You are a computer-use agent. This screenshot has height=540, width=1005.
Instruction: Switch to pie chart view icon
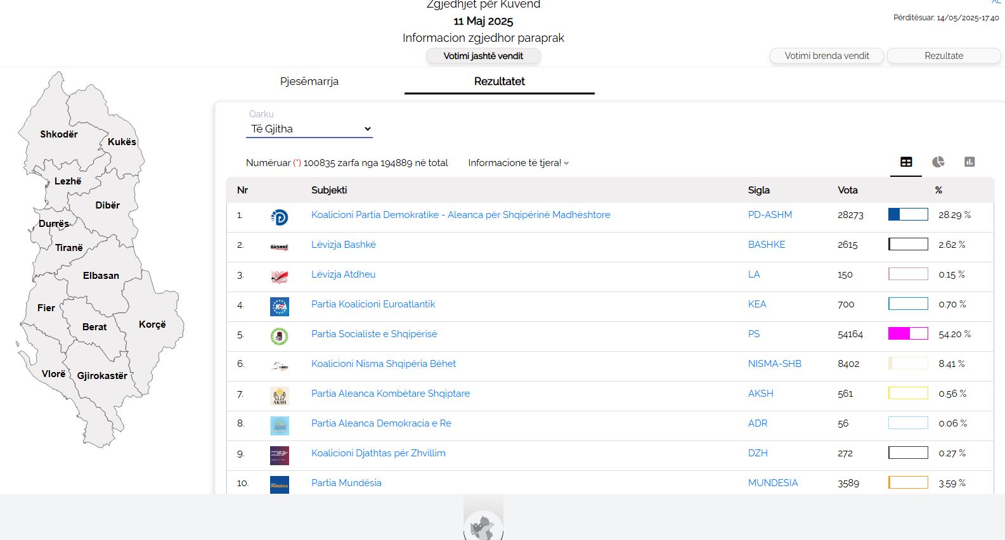(x=938, y=162)
